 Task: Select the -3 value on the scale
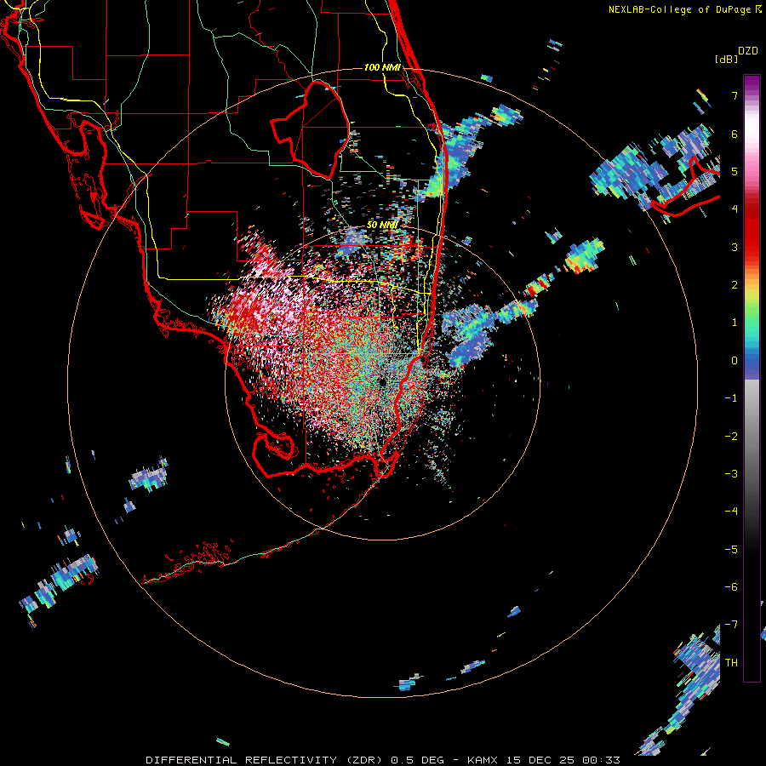click(x=731, y=473)
